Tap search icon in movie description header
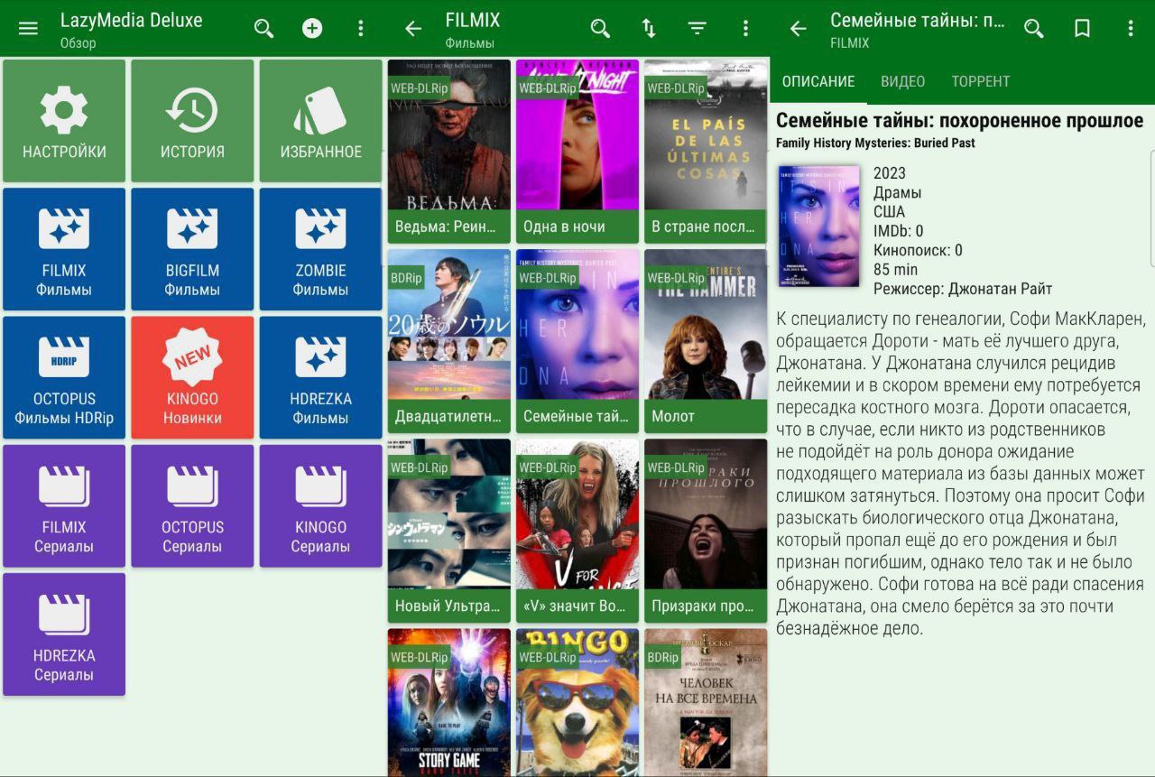 point(1034,28)
